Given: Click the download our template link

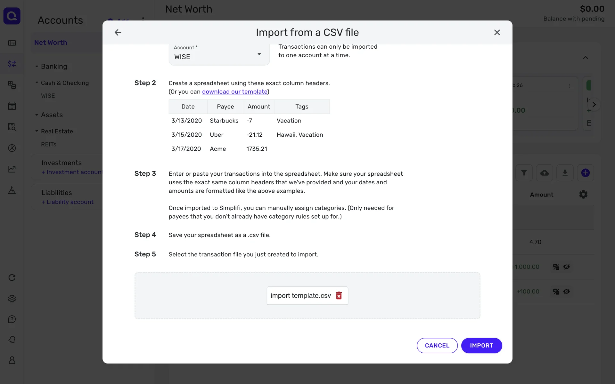Looking at the screenshot, I should click(x=234, y=92).
